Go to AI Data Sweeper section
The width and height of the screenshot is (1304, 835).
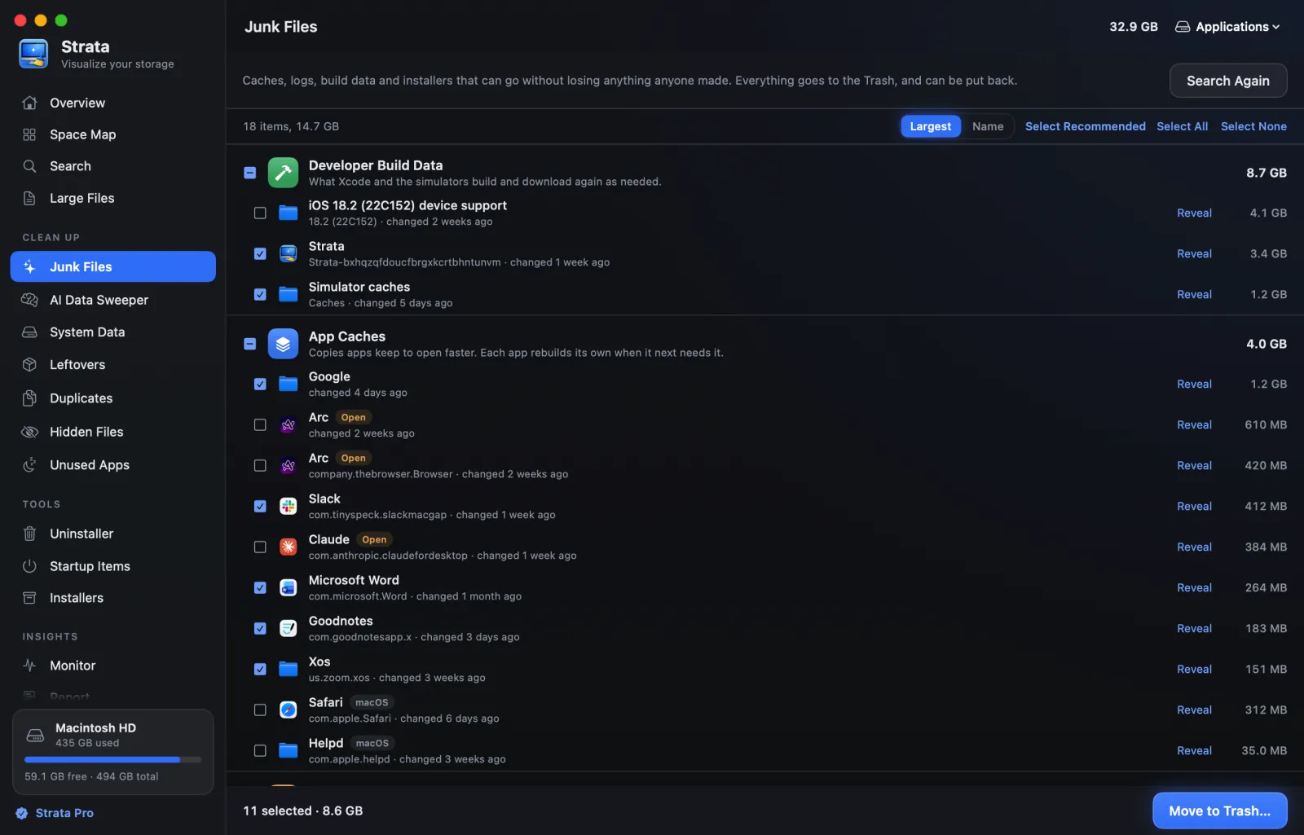(x=112, y=300)
